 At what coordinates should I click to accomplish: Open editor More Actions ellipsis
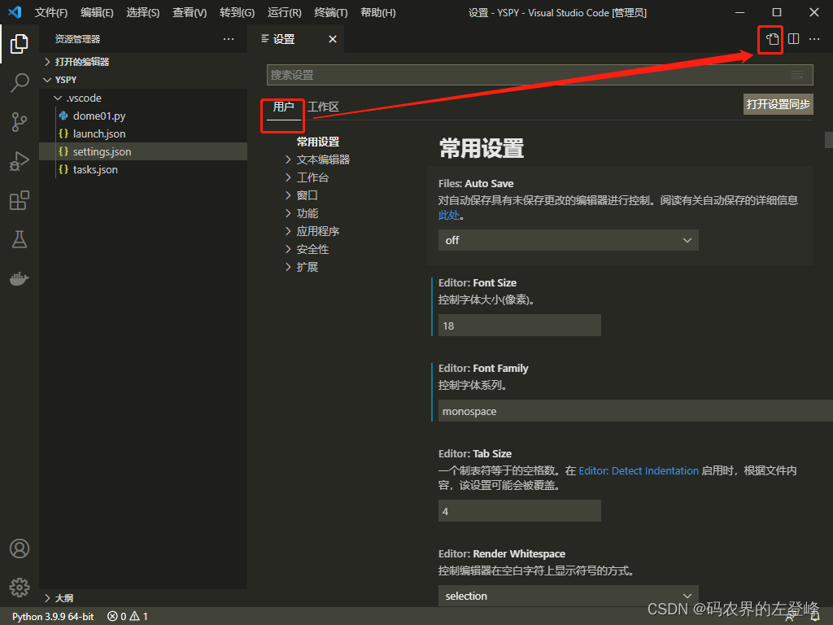813,39
